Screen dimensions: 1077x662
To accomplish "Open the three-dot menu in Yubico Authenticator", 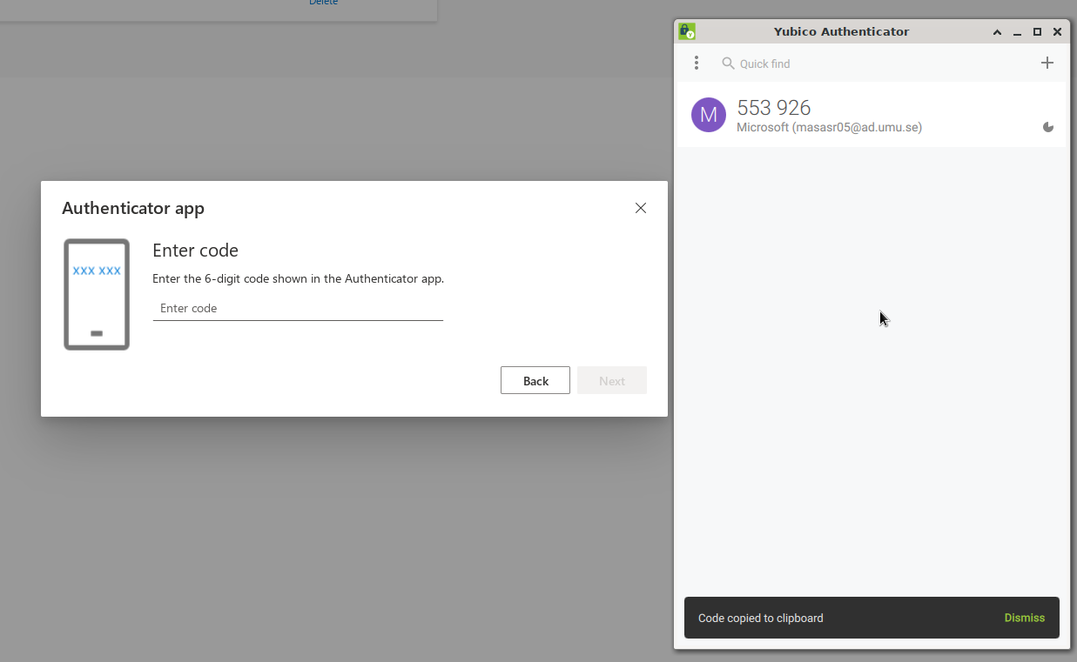I will (x=696, y=63).
